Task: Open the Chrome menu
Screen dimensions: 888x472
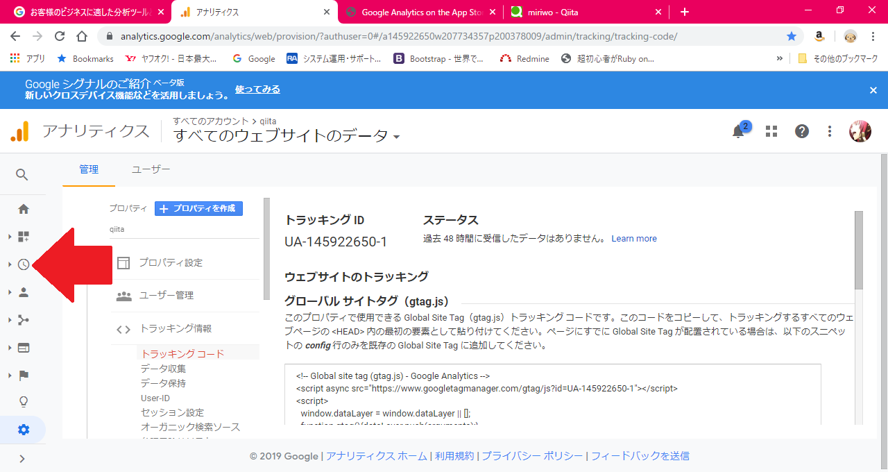Action: (873, 36)
